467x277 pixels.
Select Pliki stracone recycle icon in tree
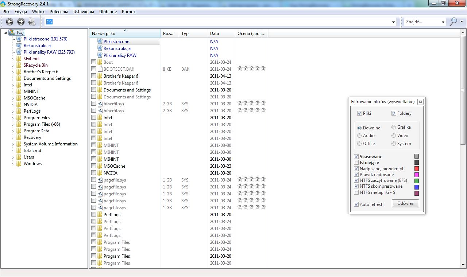pos(19,39)
